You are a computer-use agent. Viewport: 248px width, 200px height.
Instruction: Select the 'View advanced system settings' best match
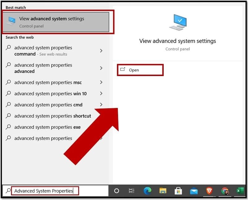[56, 22]
